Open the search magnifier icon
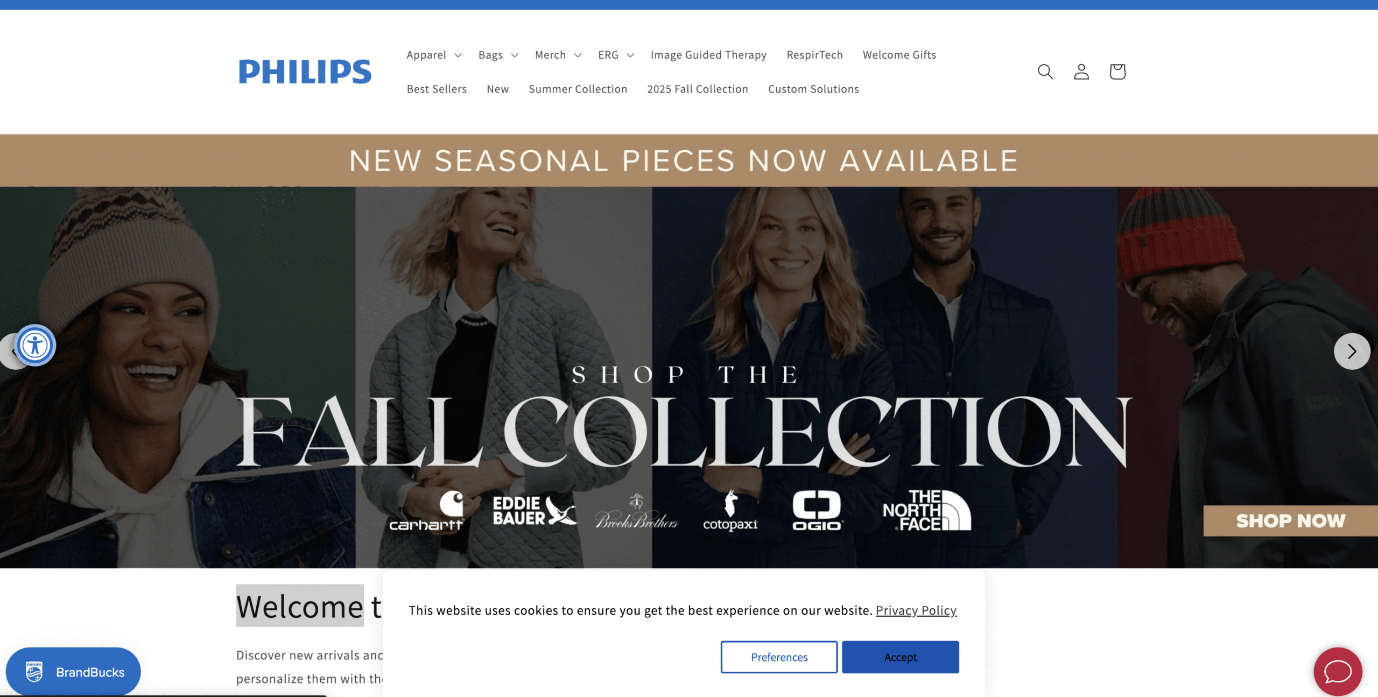Screen dimensions: 1378x697 (x=1045, y=72)
